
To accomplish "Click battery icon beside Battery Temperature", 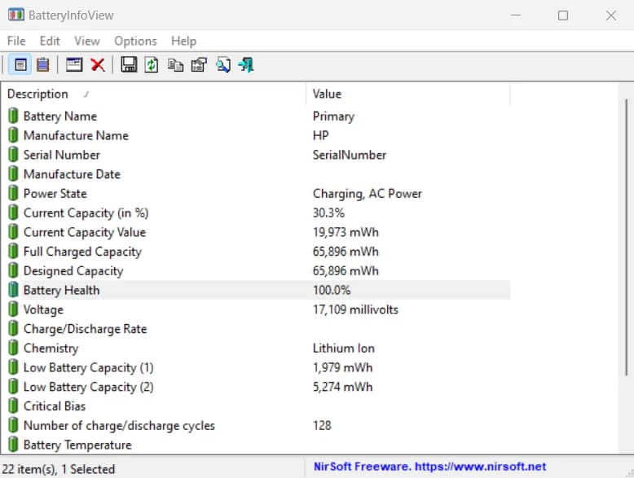I will point(13,445).
